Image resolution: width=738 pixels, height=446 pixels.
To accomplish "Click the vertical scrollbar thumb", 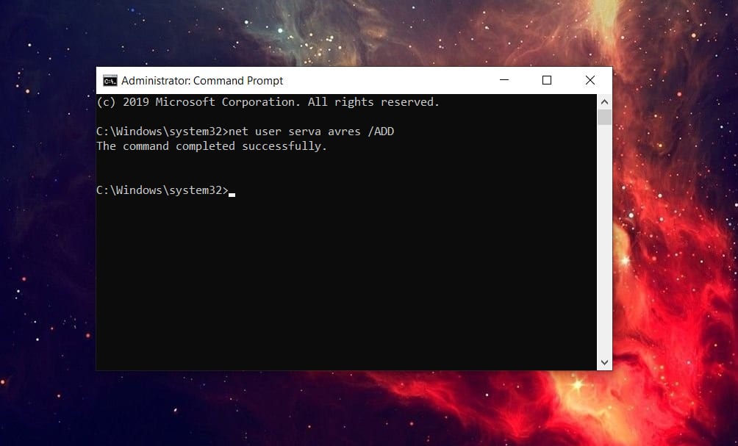I will click(x=605, y=117).
